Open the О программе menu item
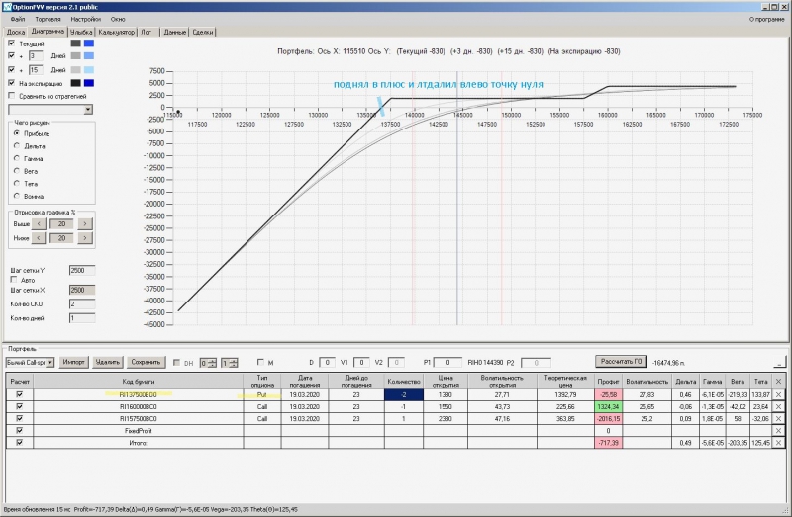Screen dimensions: 792x517 (766, 19)
